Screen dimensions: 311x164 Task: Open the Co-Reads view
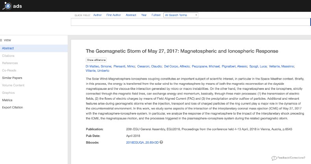(x=9, y=70)
